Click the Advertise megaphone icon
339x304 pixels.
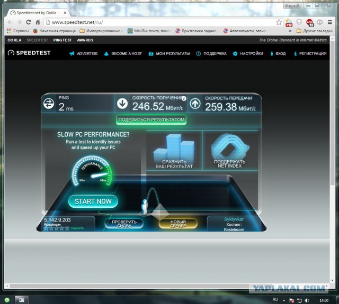click(72, 53)
